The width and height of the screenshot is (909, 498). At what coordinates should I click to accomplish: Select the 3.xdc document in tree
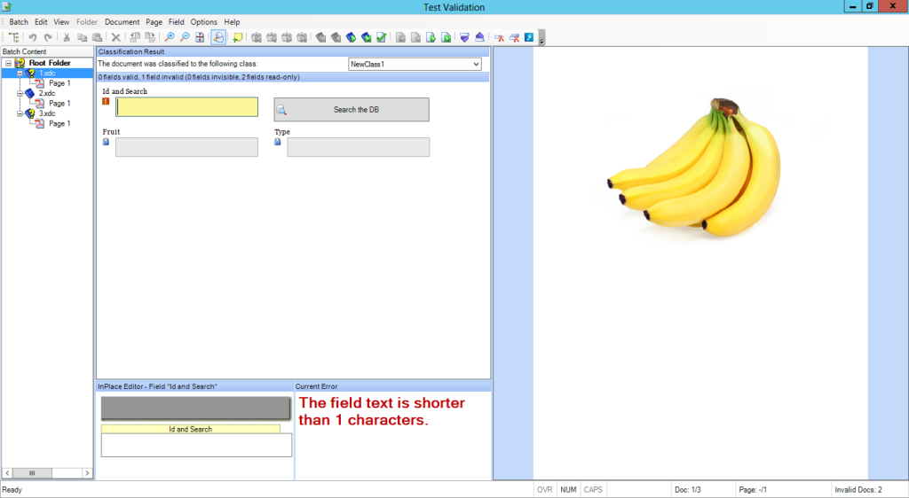click(47, 113)
